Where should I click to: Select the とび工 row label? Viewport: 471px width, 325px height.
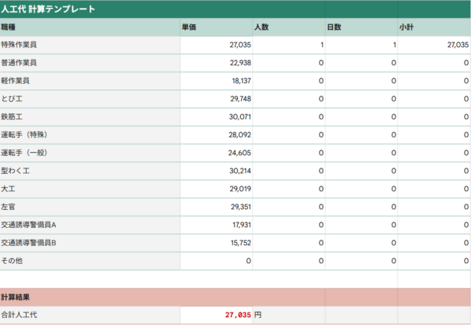89,99
